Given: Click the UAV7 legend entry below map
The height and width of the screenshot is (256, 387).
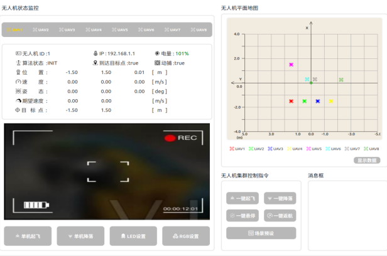Looking at the screenshot, I should (352, 149).
